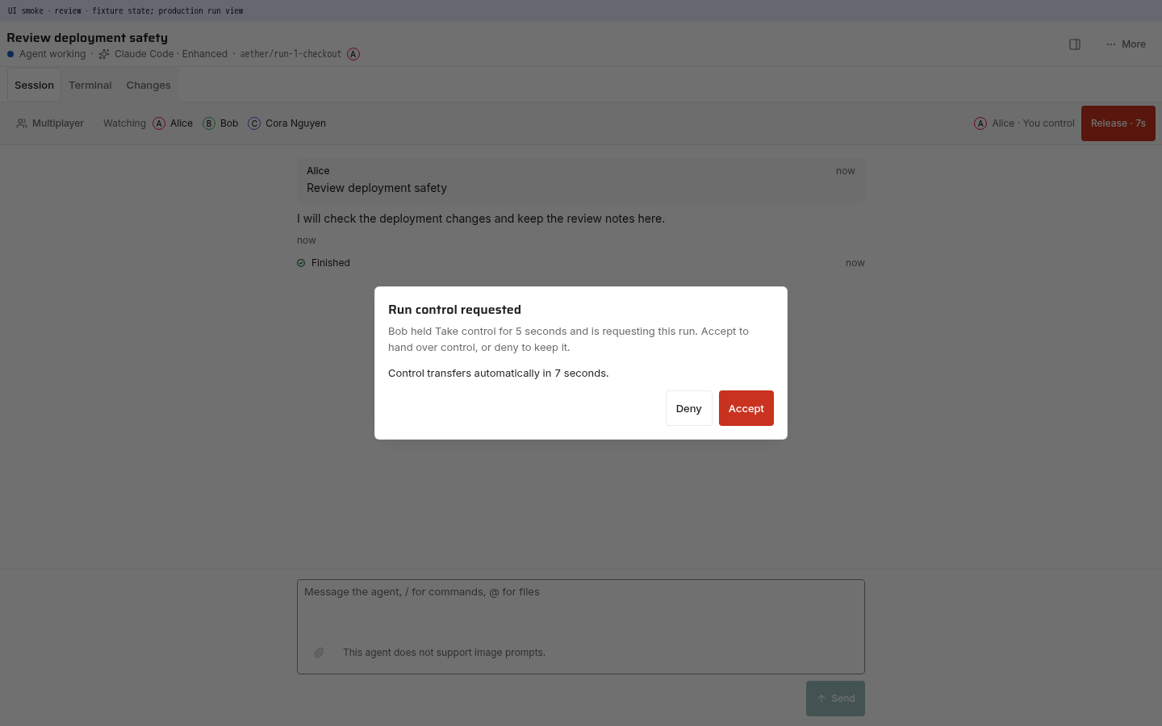Click the avatar next to aether/run-1-checkout
The height and width of the screenshot is (726, 1162).
[353, 54]
